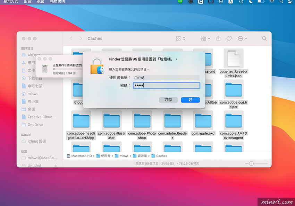Image resolution: width=295 pixels, height=206 pixels.
Task: Select the com.adobe.ccd.helper folder
Action: tap(234, 89)
